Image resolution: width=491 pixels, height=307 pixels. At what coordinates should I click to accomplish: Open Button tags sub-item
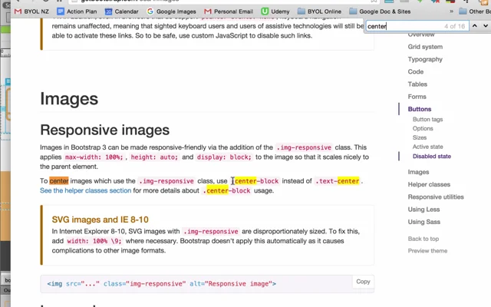click(427, 120)
